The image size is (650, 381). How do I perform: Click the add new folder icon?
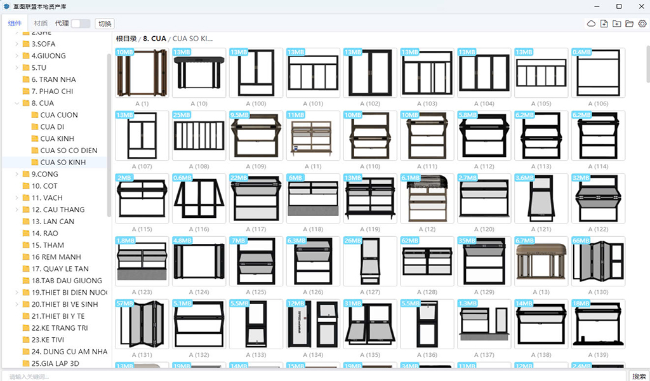click(x=617, y=23)
